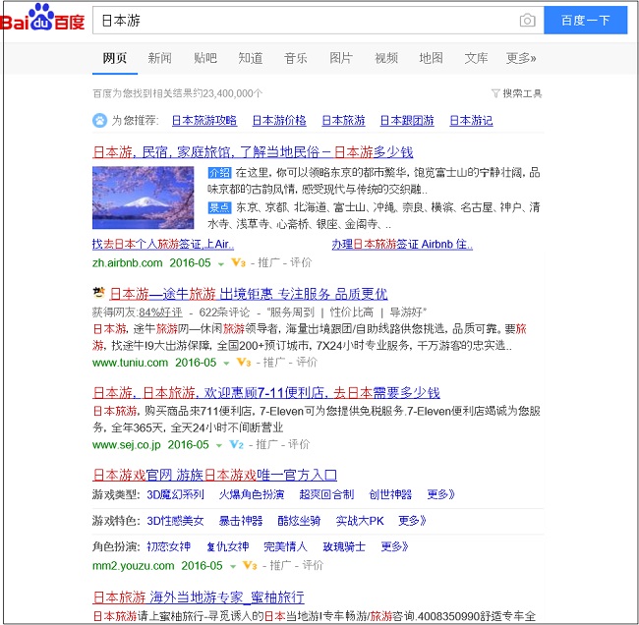Open camera image search in search box
The width and height of the screenshot is (639, 625).
pos(528,21)
